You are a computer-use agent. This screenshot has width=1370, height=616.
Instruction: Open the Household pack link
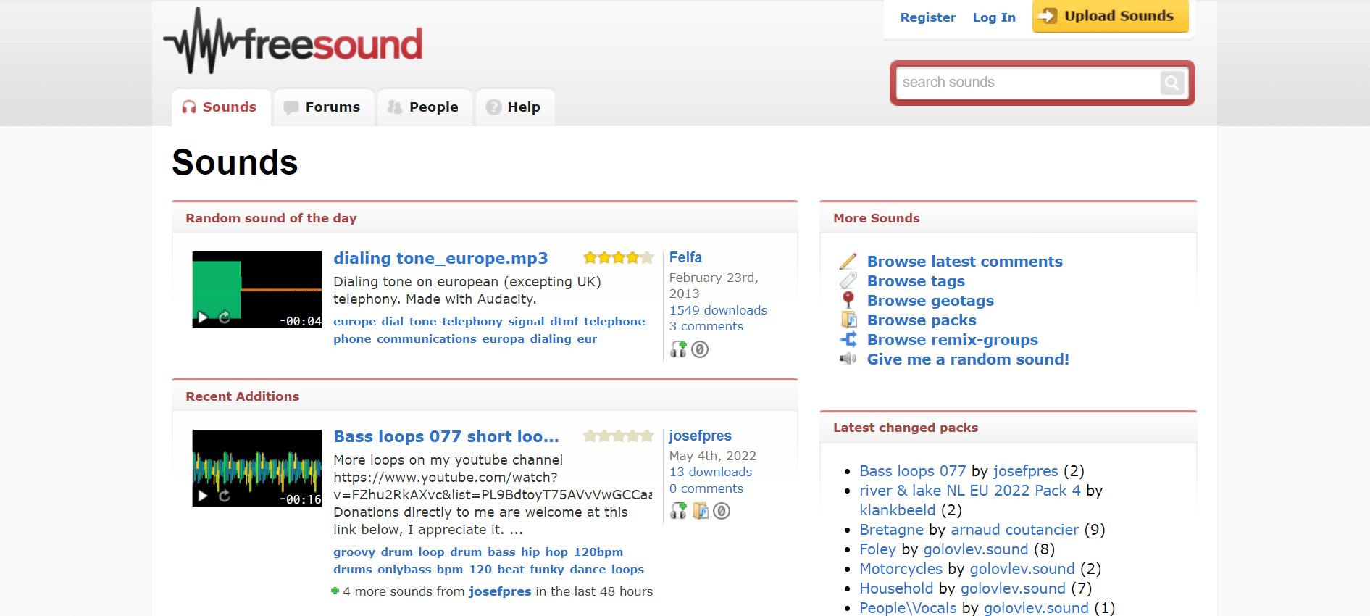896,588
